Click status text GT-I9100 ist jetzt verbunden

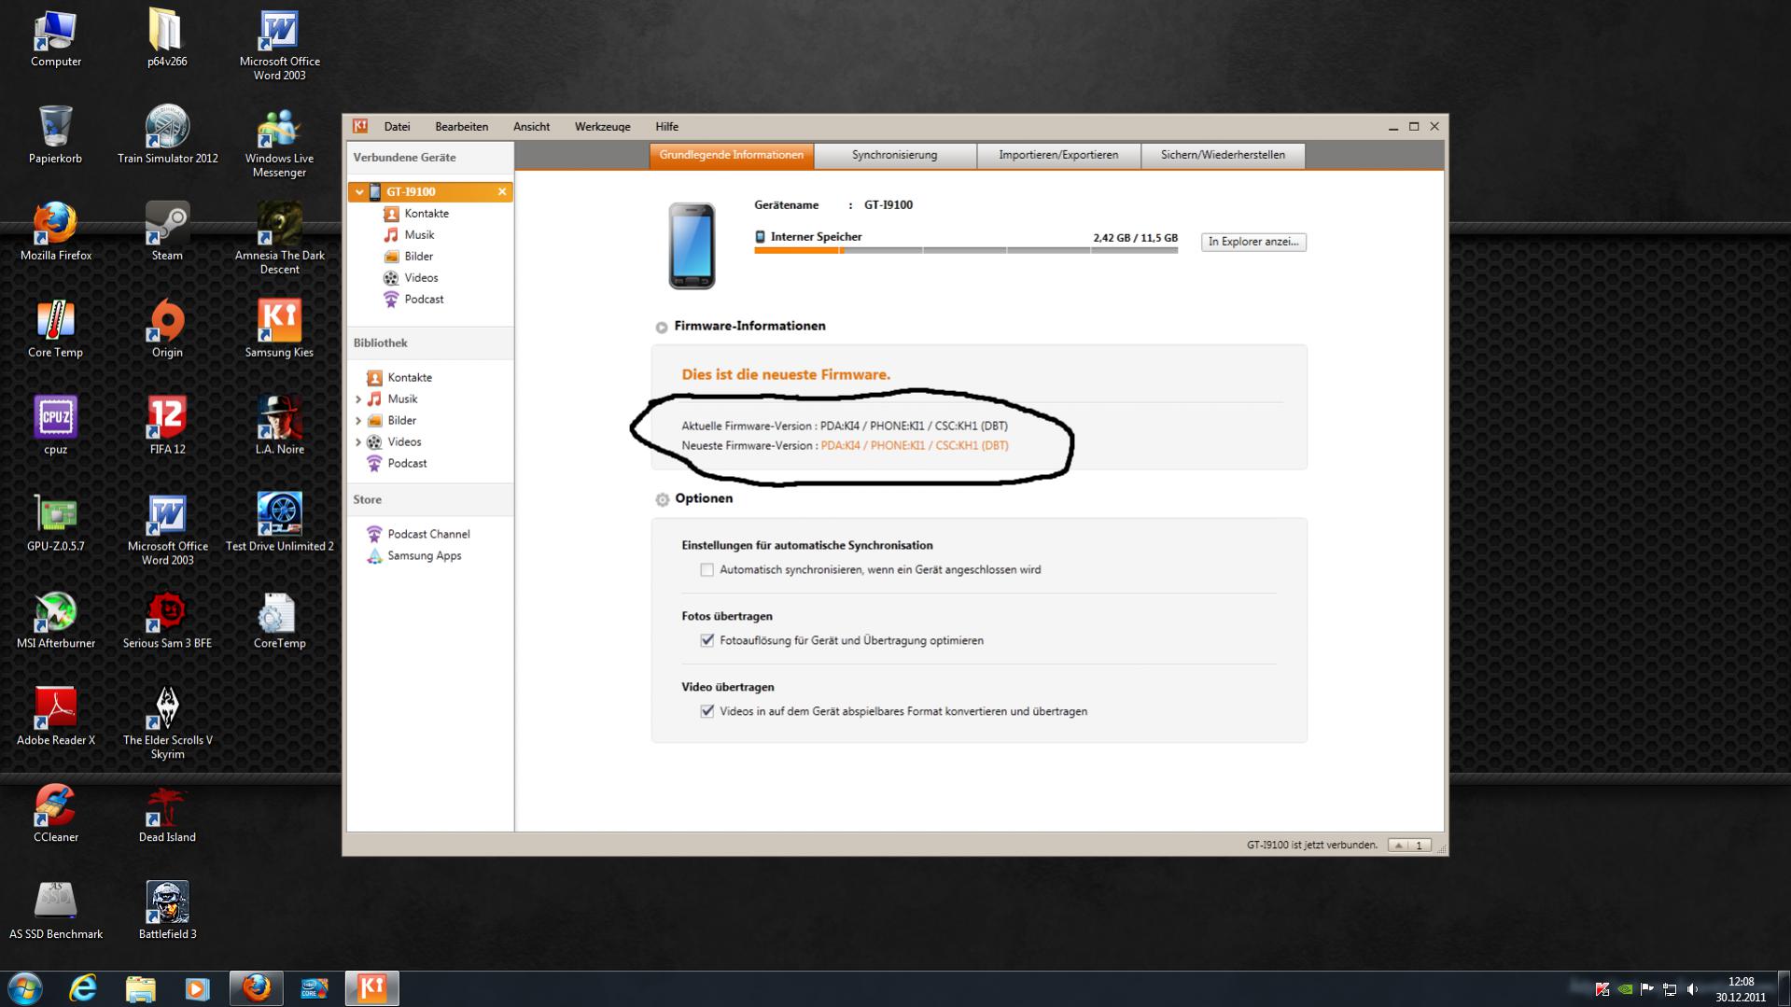coord(1311,846)
